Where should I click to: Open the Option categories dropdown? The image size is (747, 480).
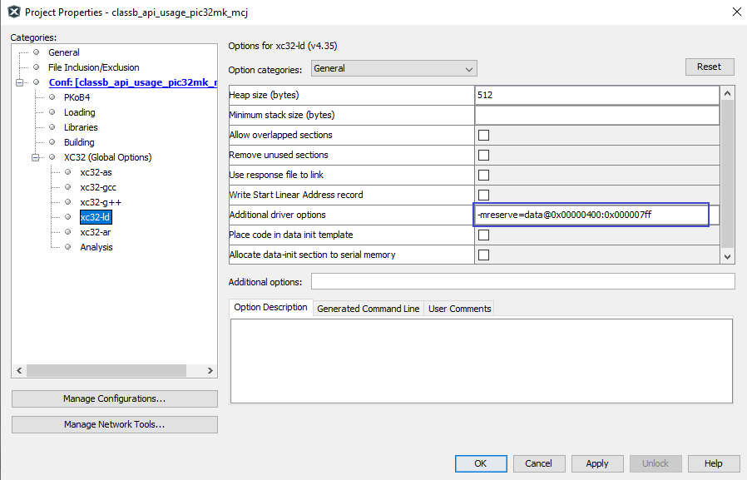coord(393,69)
